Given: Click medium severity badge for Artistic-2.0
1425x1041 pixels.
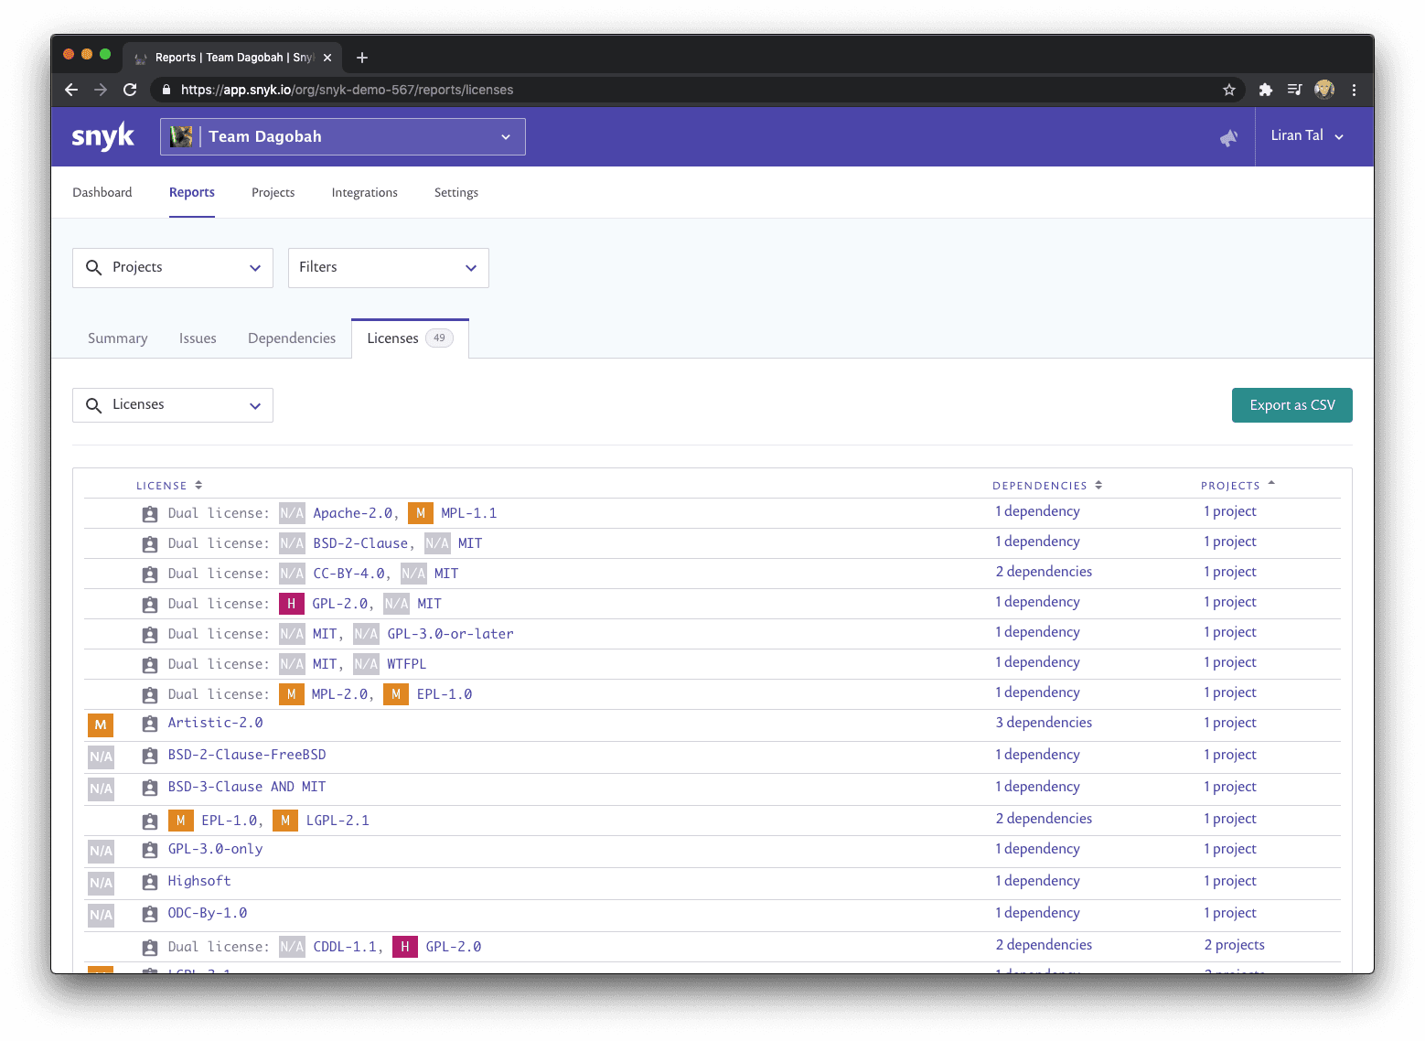Looking at the screenshot, I should (x=101, y=724).
